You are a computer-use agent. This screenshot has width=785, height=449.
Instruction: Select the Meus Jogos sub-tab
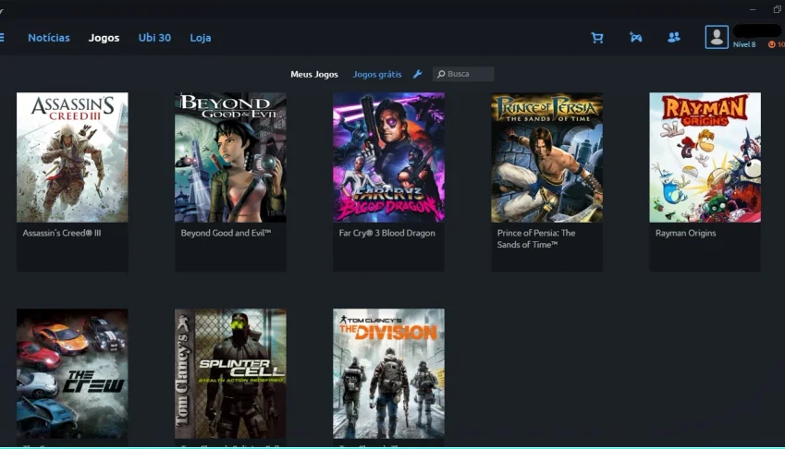pos(313,74)
